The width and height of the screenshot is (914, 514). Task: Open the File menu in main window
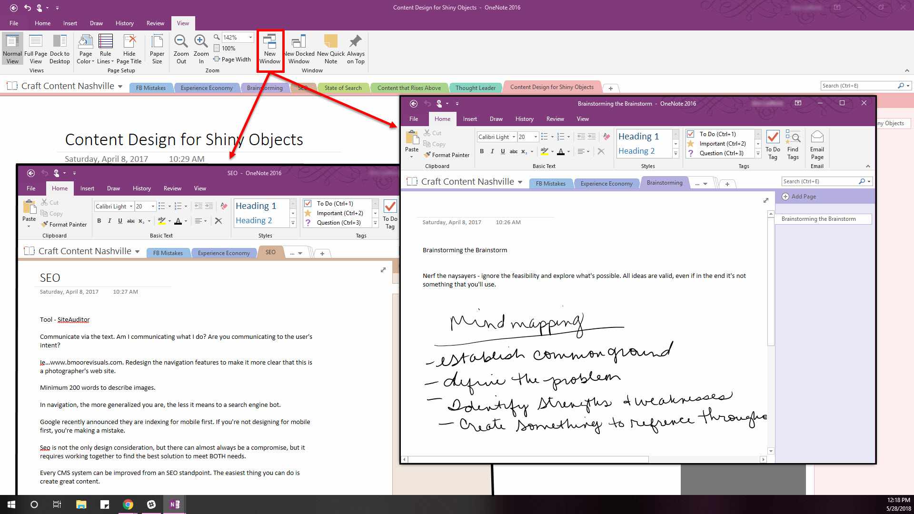(14, 23)
